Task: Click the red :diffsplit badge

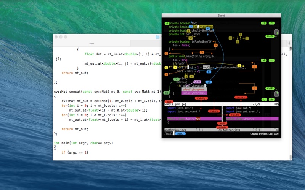Action: click(x=222, y=127)
